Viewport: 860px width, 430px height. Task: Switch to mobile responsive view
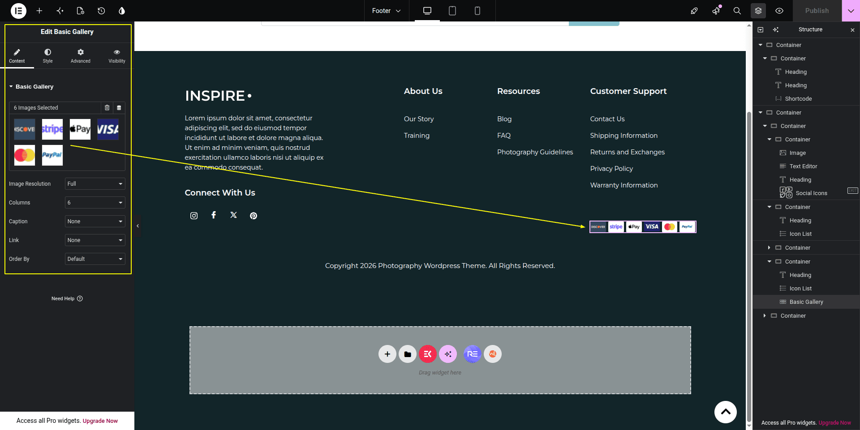[x=477, y=11]
